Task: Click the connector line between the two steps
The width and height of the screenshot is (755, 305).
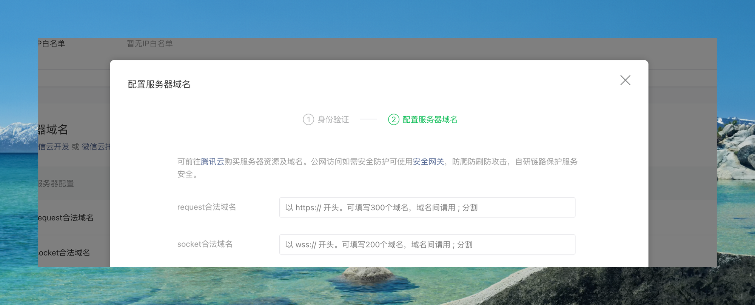Action: pyautogui.click(x=368, y=119)
